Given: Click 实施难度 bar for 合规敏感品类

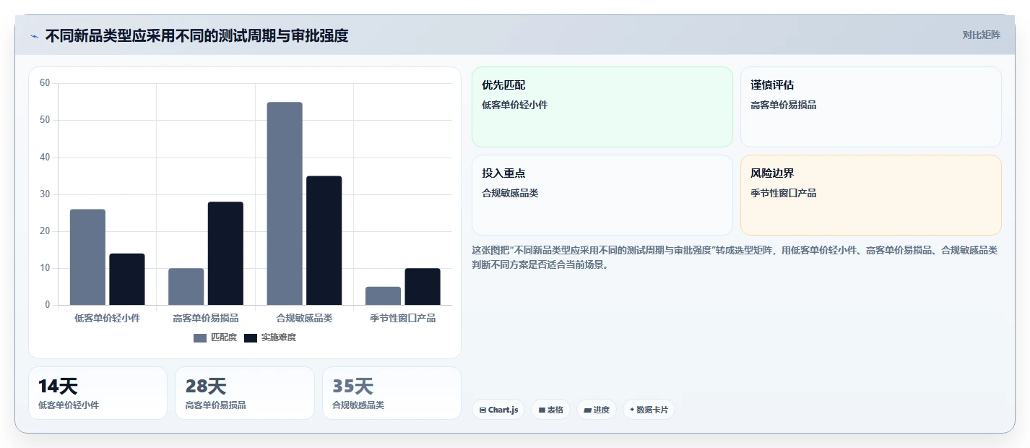Looking at the screenshot, I should pyautogui.click(x=324, y=241).
